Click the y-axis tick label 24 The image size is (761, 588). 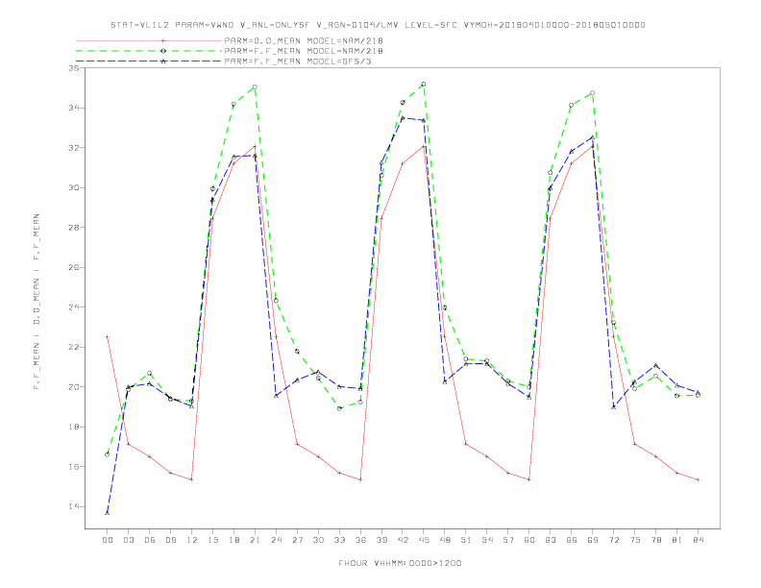[x=73, y=307]
